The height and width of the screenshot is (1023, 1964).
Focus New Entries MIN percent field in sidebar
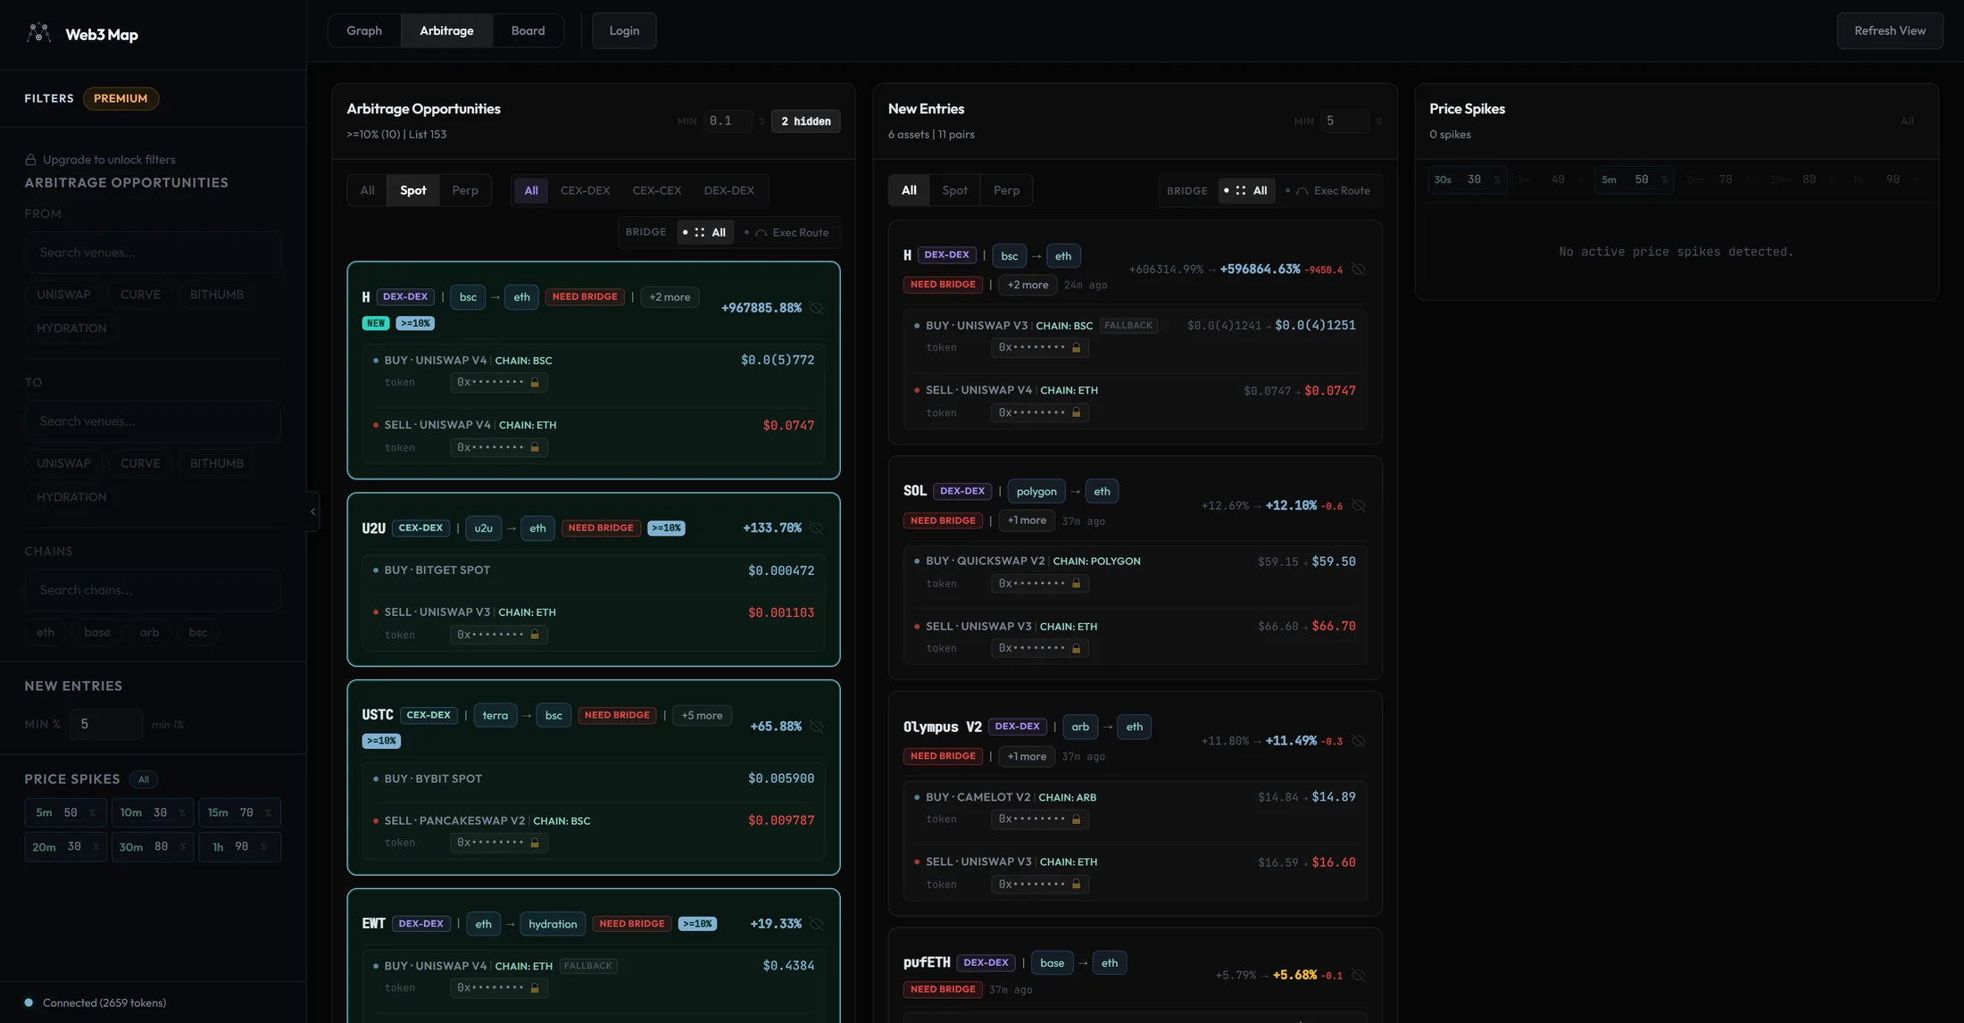[105, 724]
